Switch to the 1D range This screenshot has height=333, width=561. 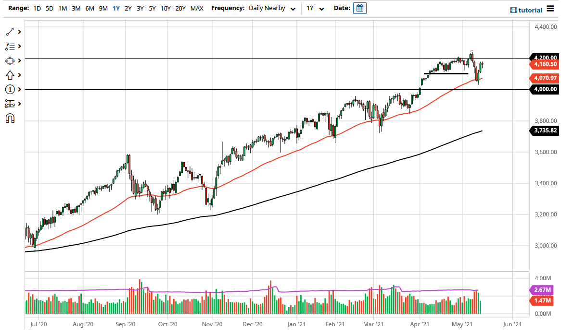pyautogui.click(x=37, y=8)
